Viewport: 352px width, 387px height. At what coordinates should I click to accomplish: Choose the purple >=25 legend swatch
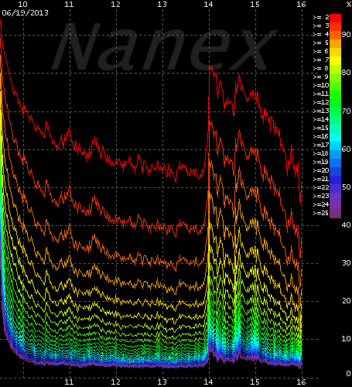[335, 214]
